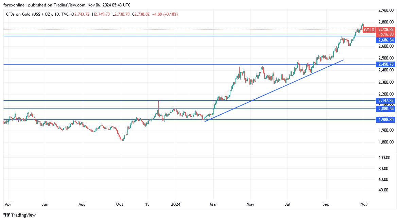Click the 1,800.00 price axis tick
The width and height of the screenshot is (400, 221).
(386, 142)
